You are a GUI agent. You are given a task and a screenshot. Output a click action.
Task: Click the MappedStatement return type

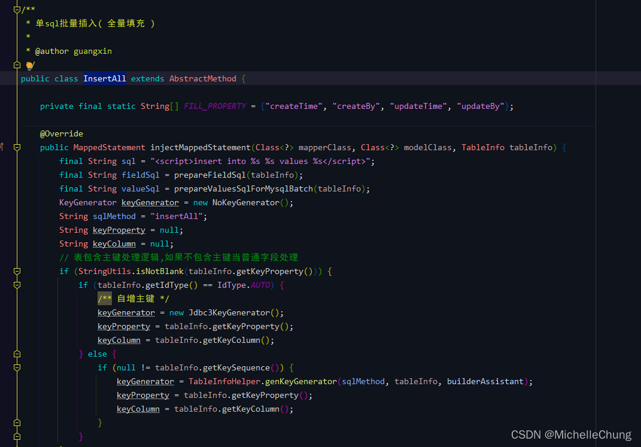tap(109, 147)
